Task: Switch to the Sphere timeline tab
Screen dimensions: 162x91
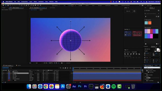Action: pos(19,65)
